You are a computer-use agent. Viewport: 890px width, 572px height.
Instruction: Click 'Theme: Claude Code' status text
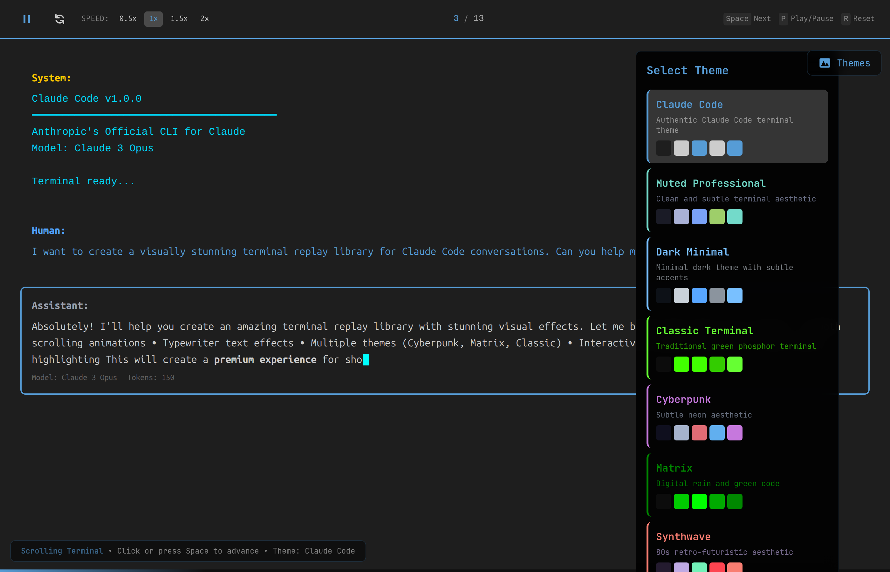(314, 551)
